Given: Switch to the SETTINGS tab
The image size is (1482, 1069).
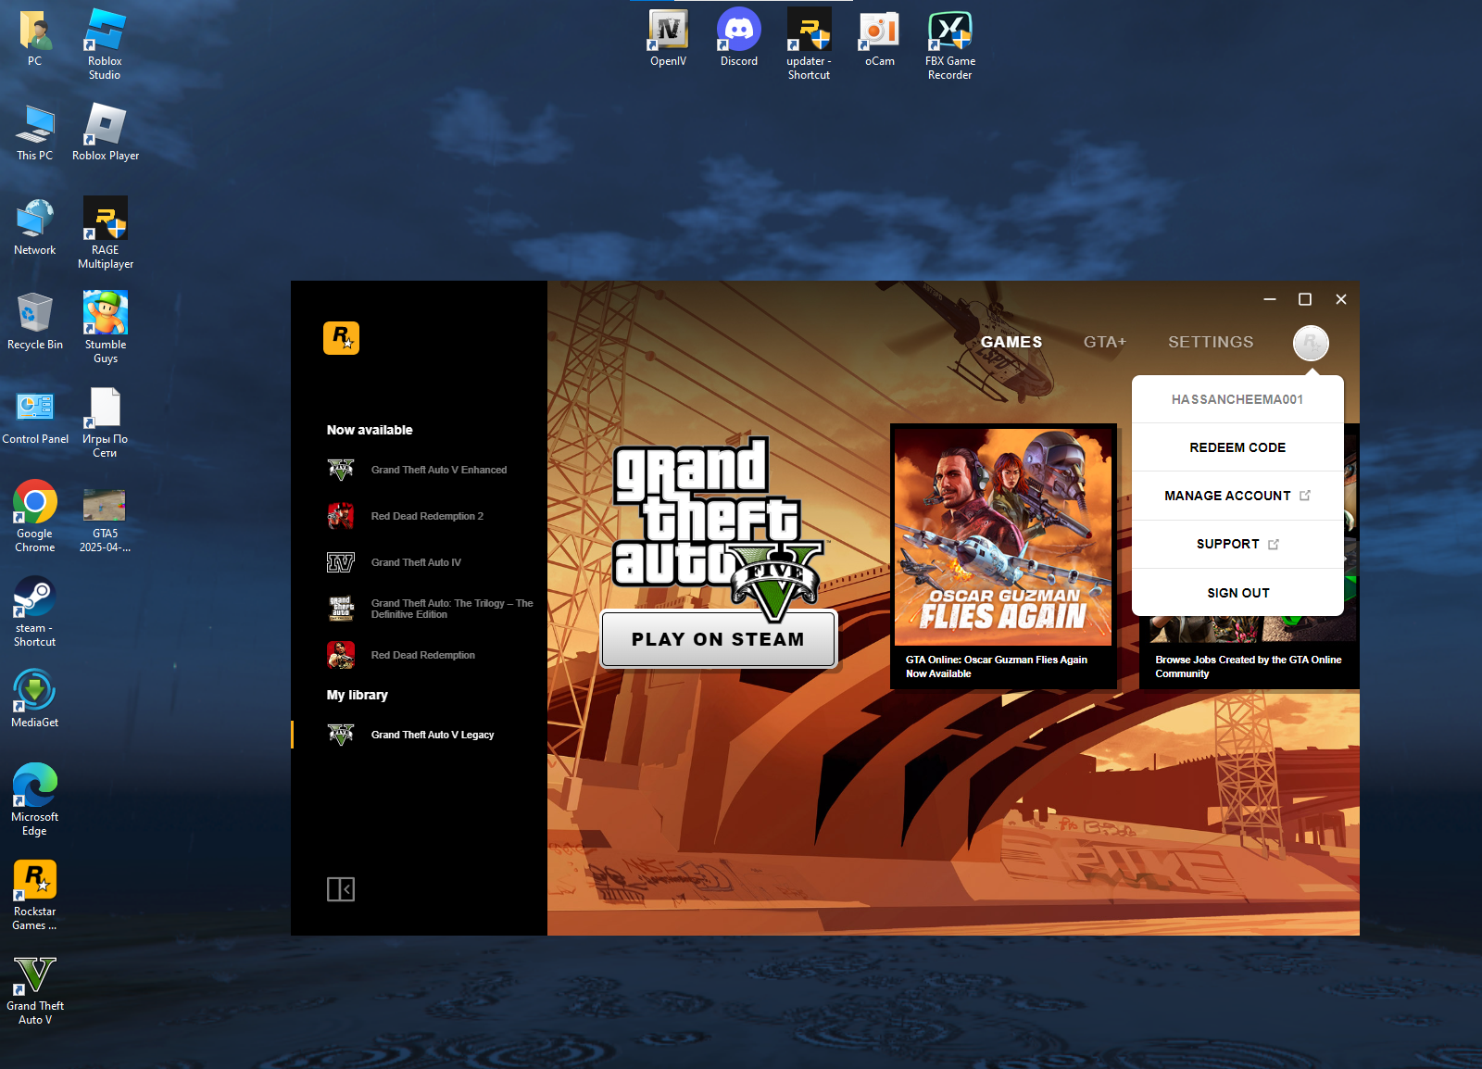Looking at the screenshot, I should [x=1211, y=342].
